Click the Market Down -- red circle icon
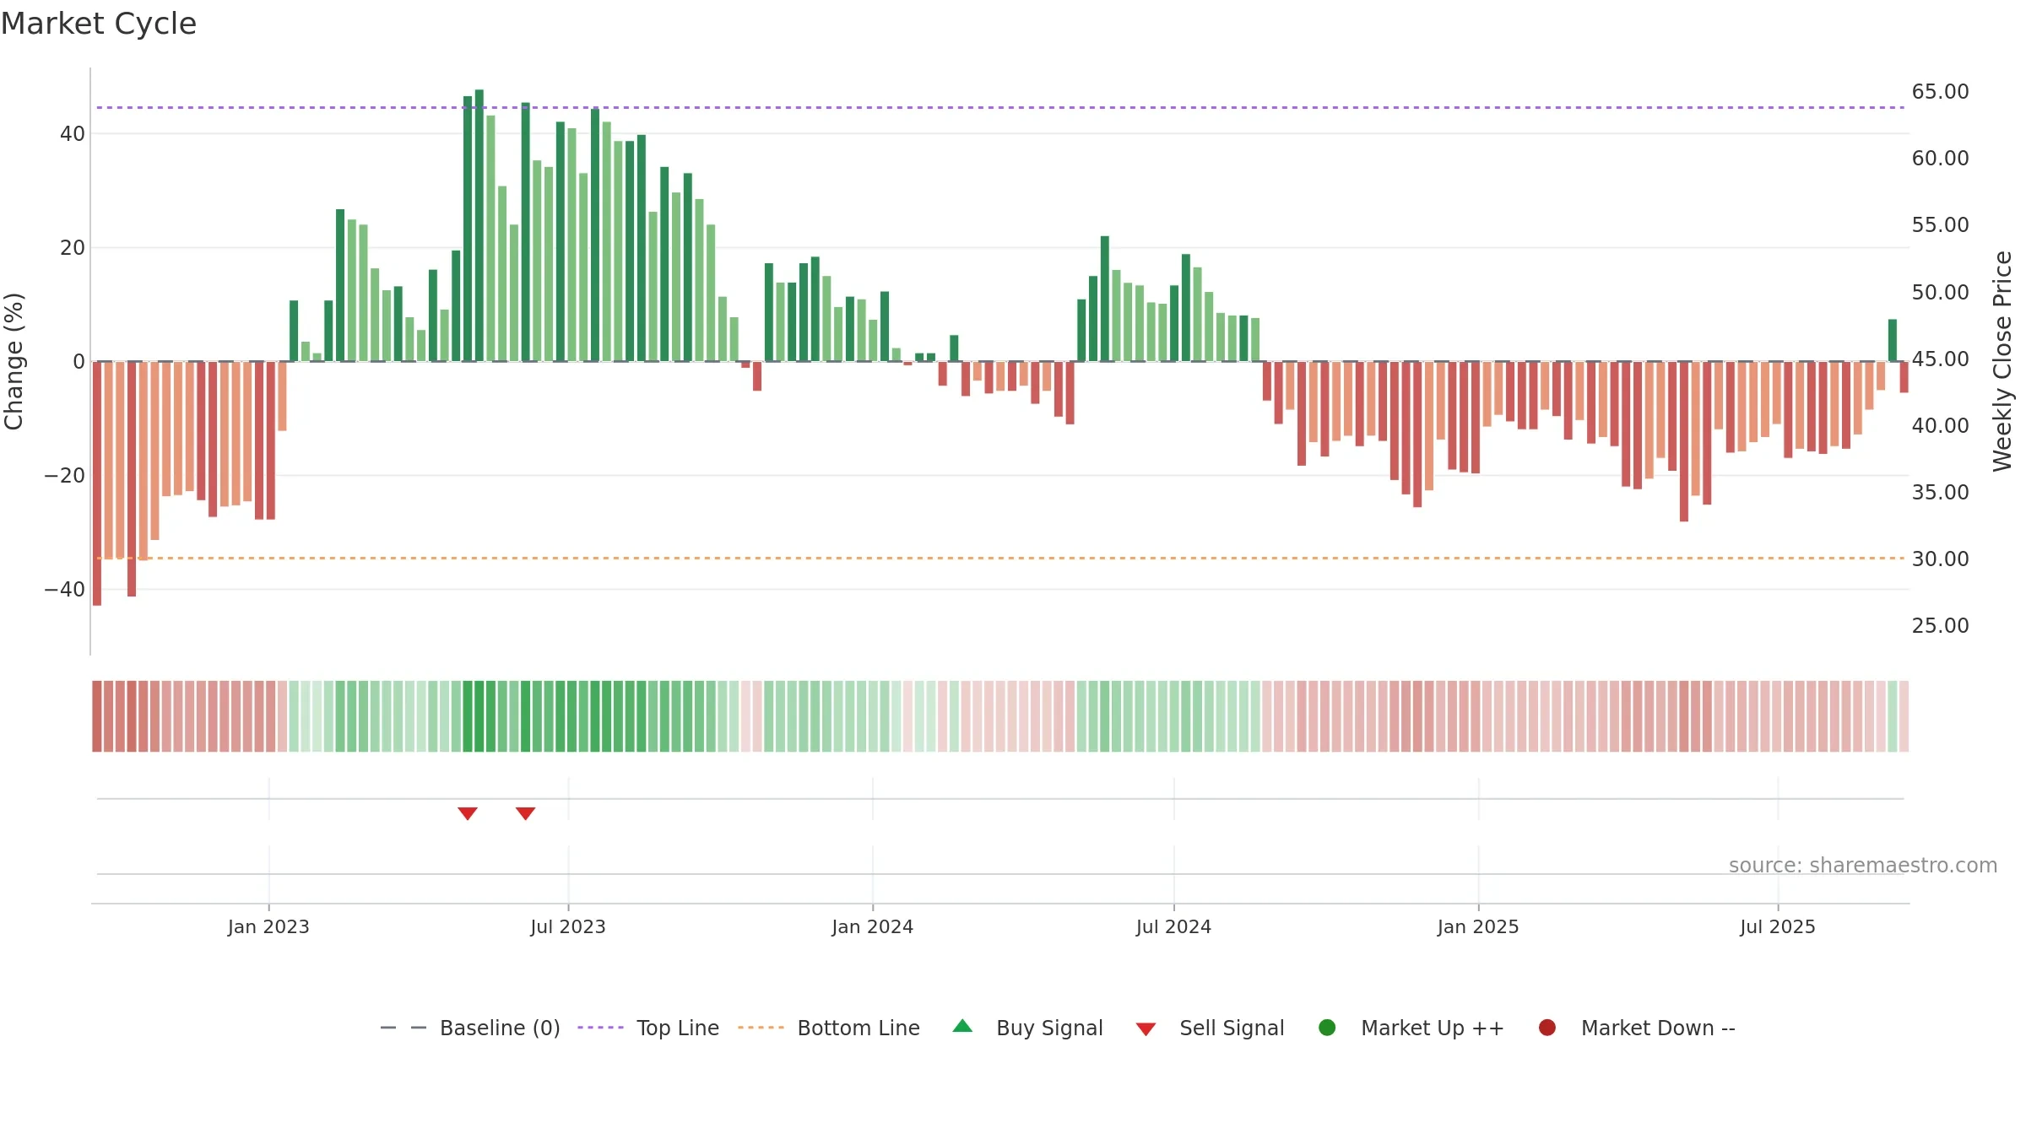The height and width of the screenshot is (1139, 2026). point(1547,1028)
